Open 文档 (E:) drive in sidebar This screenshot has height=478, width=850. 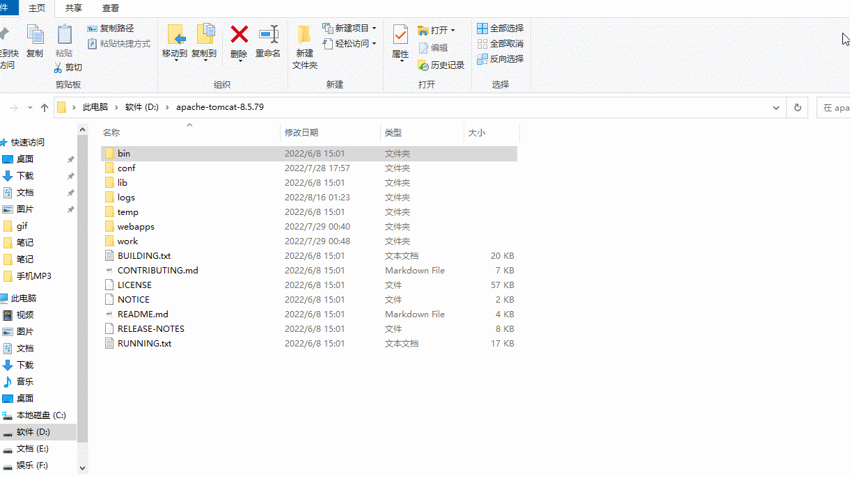click(33, 448)
